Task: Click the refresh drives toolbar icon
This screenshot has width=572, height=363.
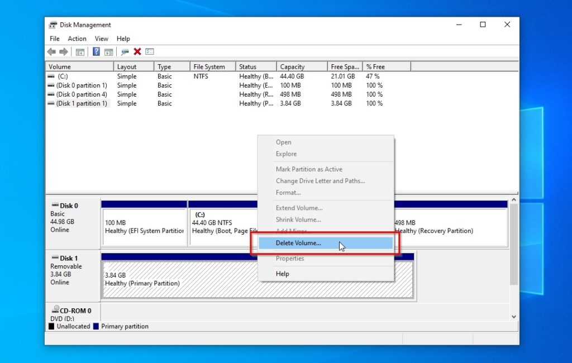Action: (124, 51)
